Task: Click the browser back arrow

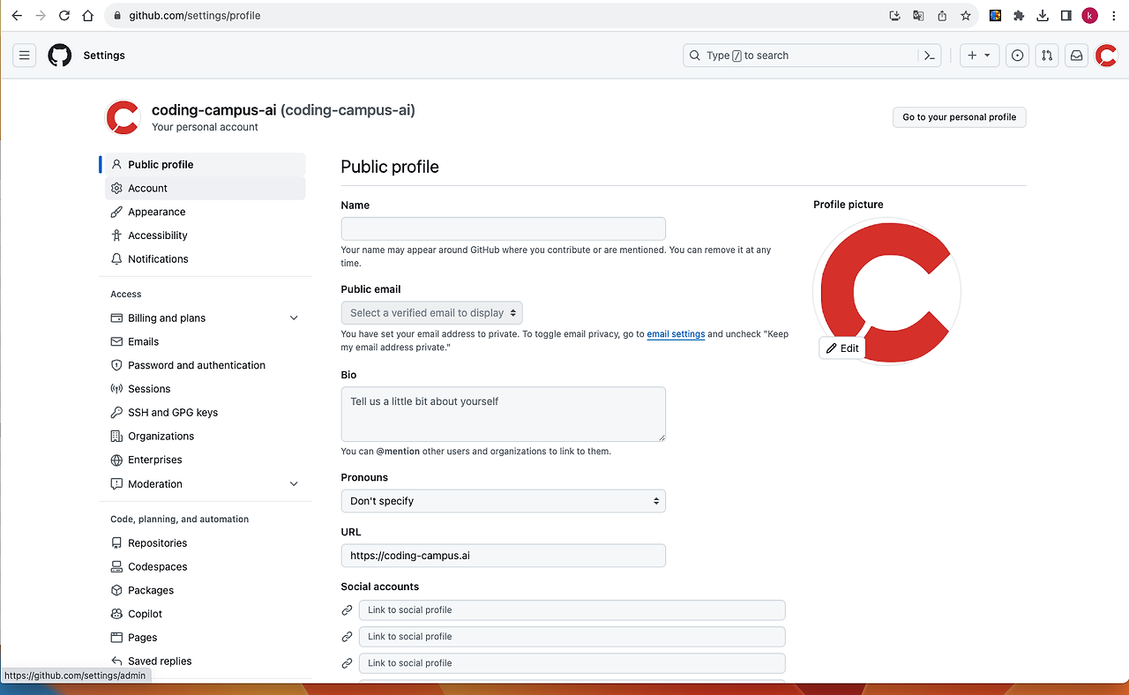Action: pyautogui.click(x=17, y=16)
